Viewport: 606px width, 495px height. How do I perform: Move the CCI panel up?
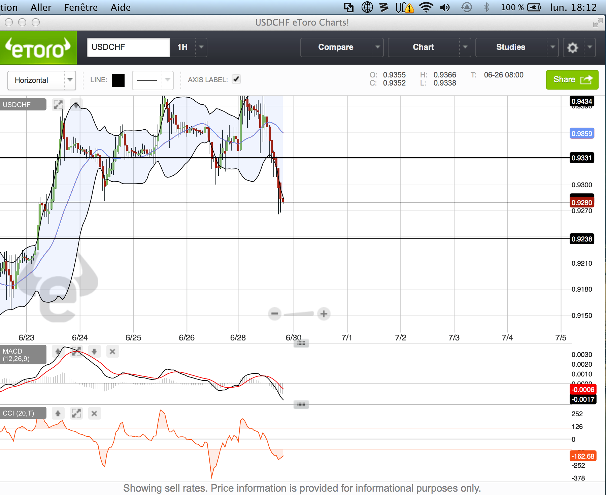[58, 413]
